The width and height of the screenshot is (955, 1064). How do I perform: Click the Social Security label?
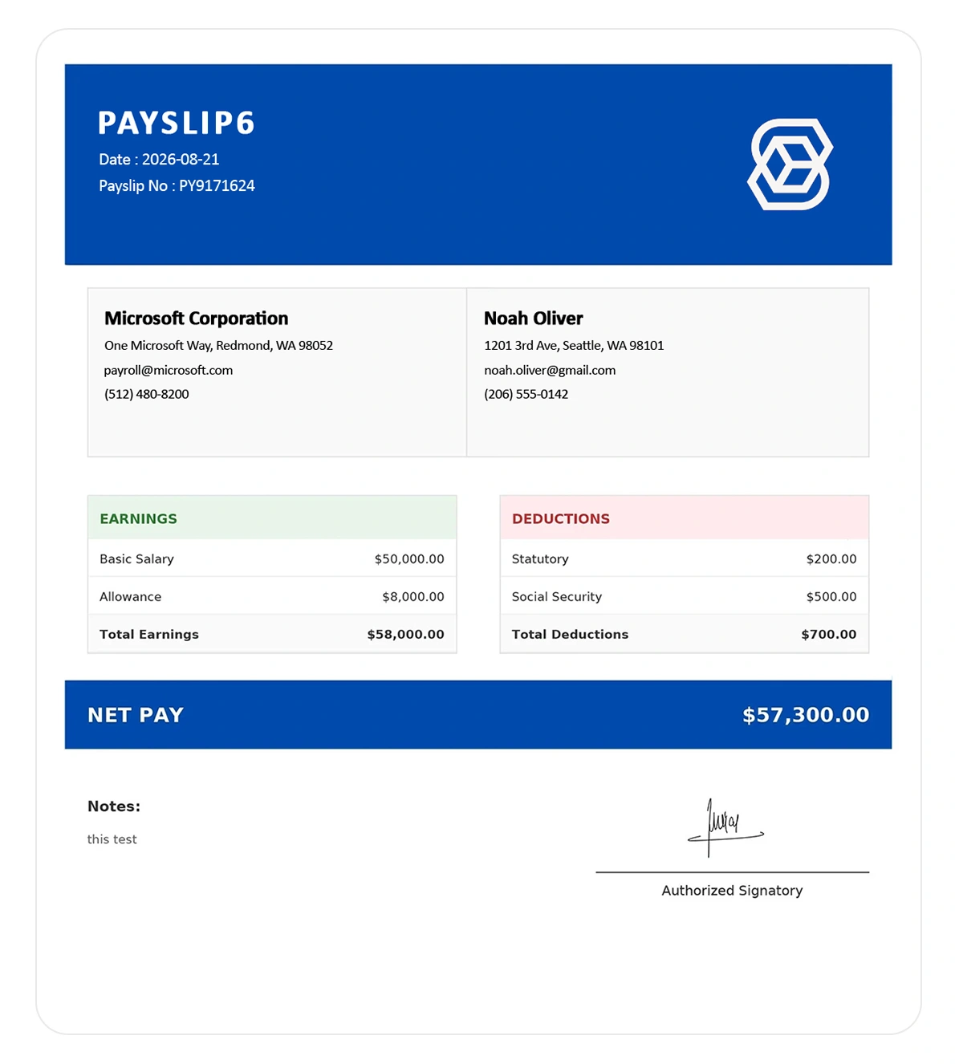tap(557, 597)
